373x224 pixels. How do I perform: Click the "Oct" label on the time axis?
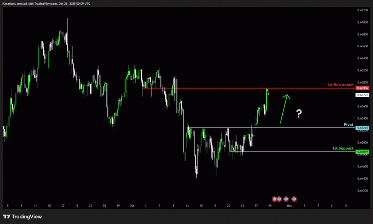coord(132,206)
